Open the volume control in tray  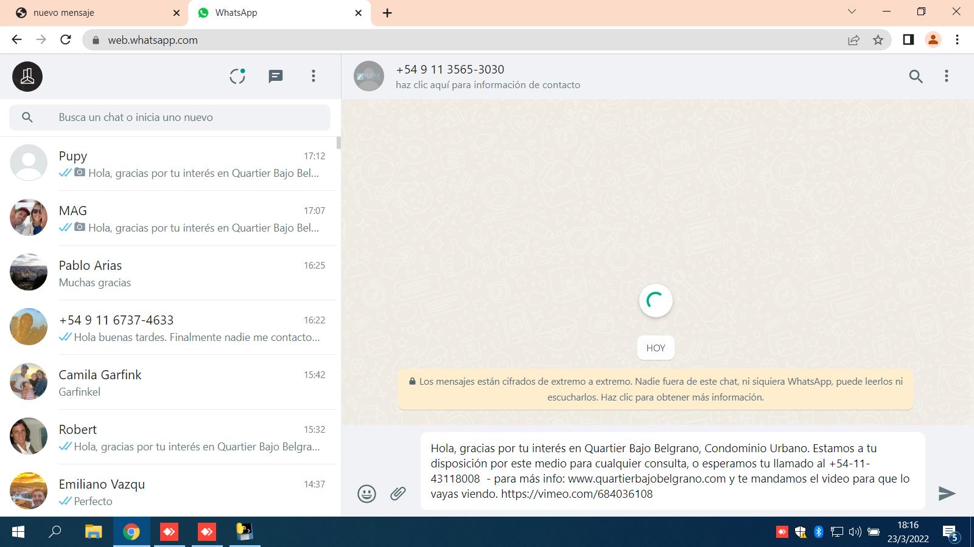(855, 532)
